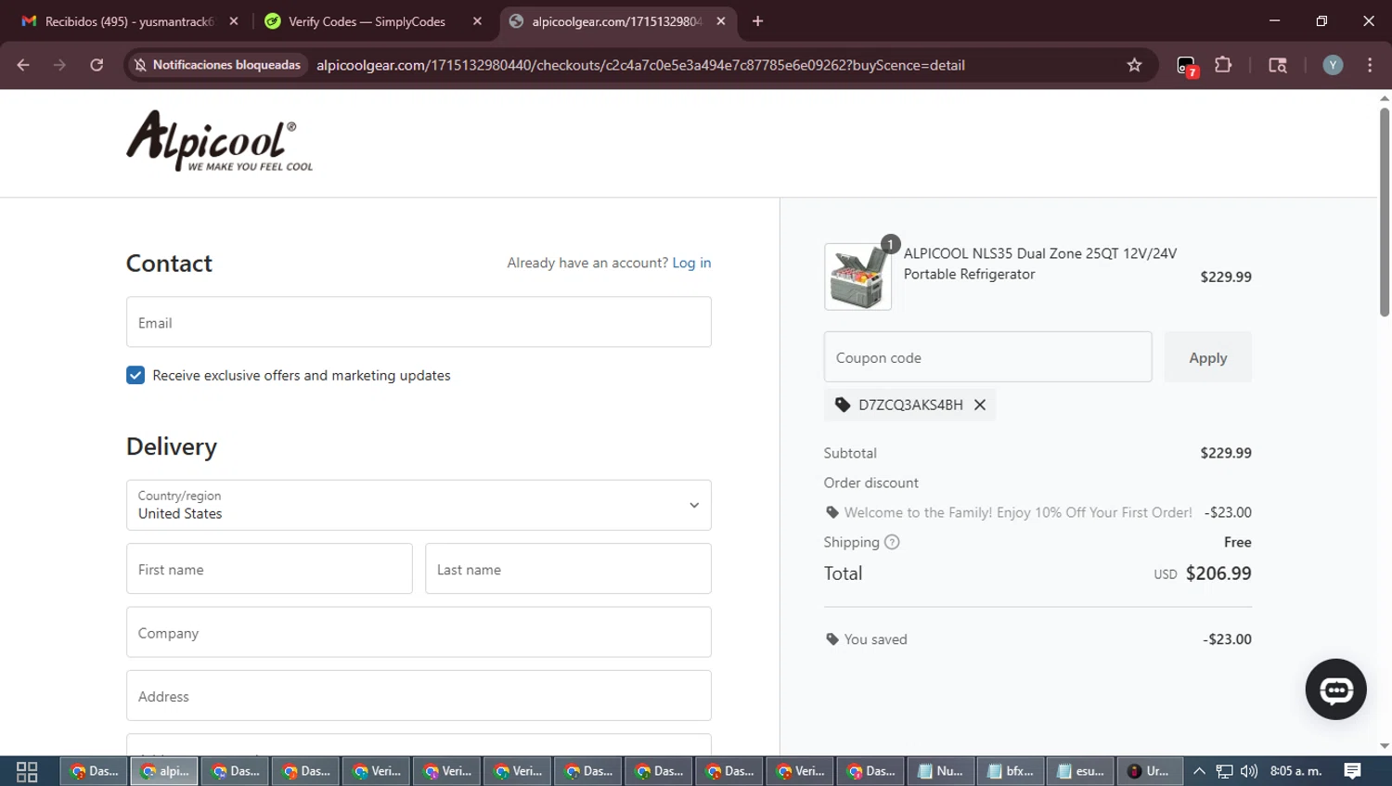The image size is (1392, 786).
Task: Click the ALPICOOL NLS35 Dual Zone product title
Action: pyautogui.click(x=1040, y=264)
